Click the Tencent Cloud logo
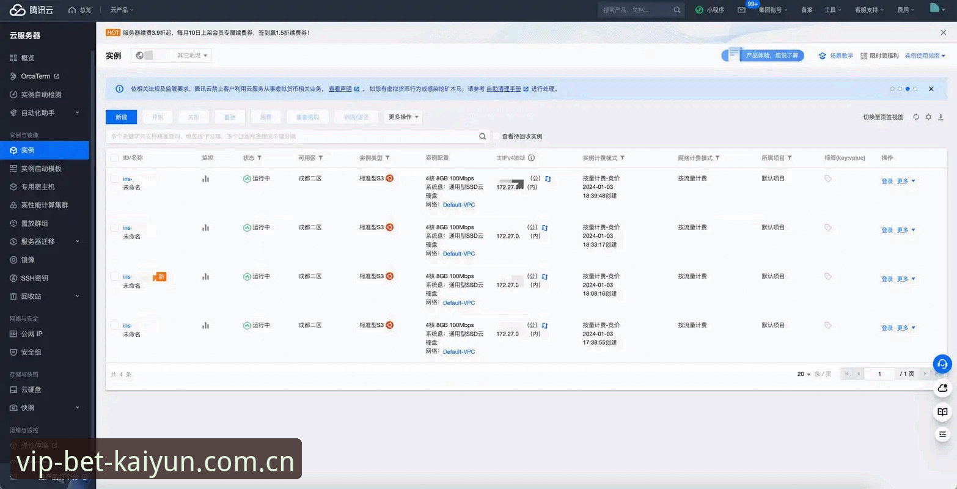This screenshot has height=489, width=957. pyautogui.click(x=31, y=10)
